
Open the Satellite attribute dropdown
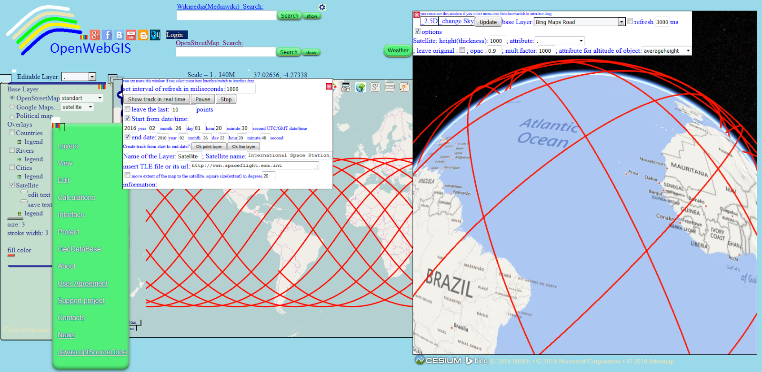pos(560,40)
